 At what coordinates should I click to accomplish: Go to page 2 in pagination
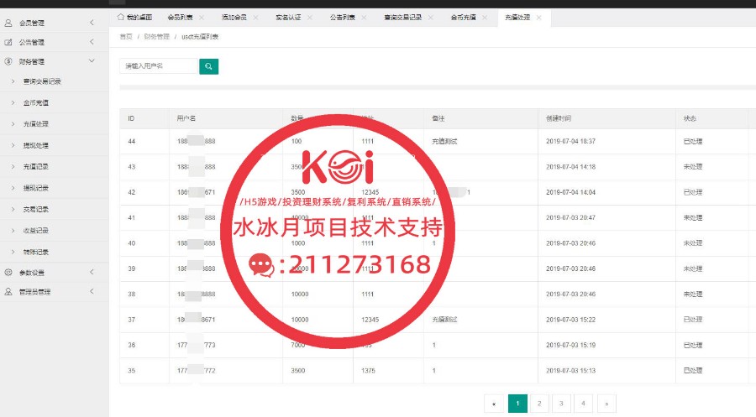click(x=539, y=404)
